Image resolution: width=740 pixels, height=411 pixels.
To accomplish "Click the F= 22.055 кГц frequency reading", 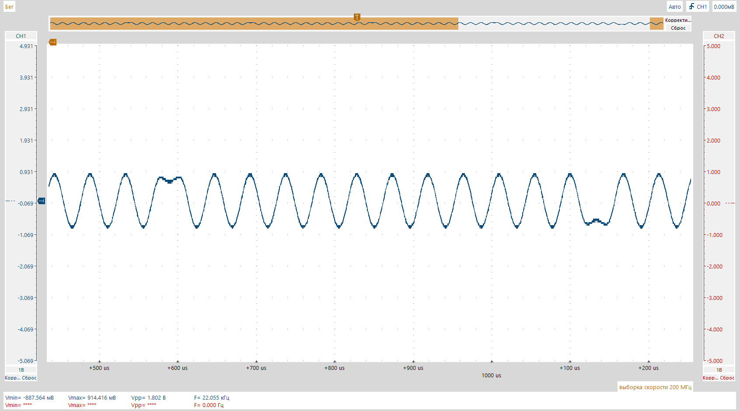I will tap(212, 398).
